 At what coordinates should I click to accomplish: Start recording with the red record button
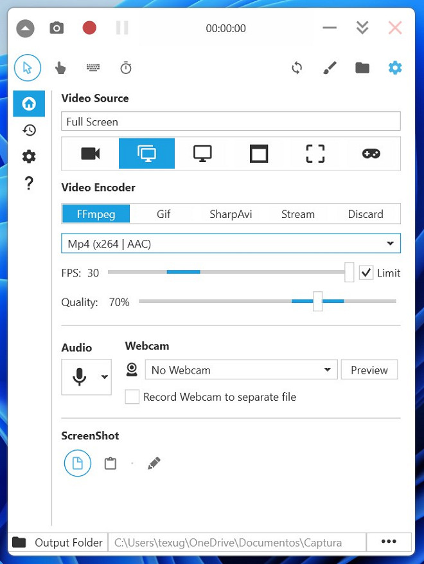pos(89,28)
